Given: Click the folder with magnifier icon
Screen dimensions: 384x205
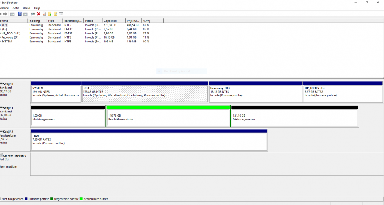Looking at the screenshot, I should pos(55,14).
